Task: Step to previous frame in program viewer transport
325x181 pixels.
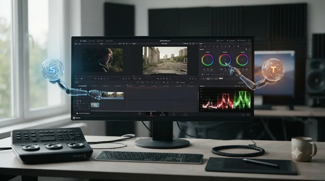Action: 161,79
